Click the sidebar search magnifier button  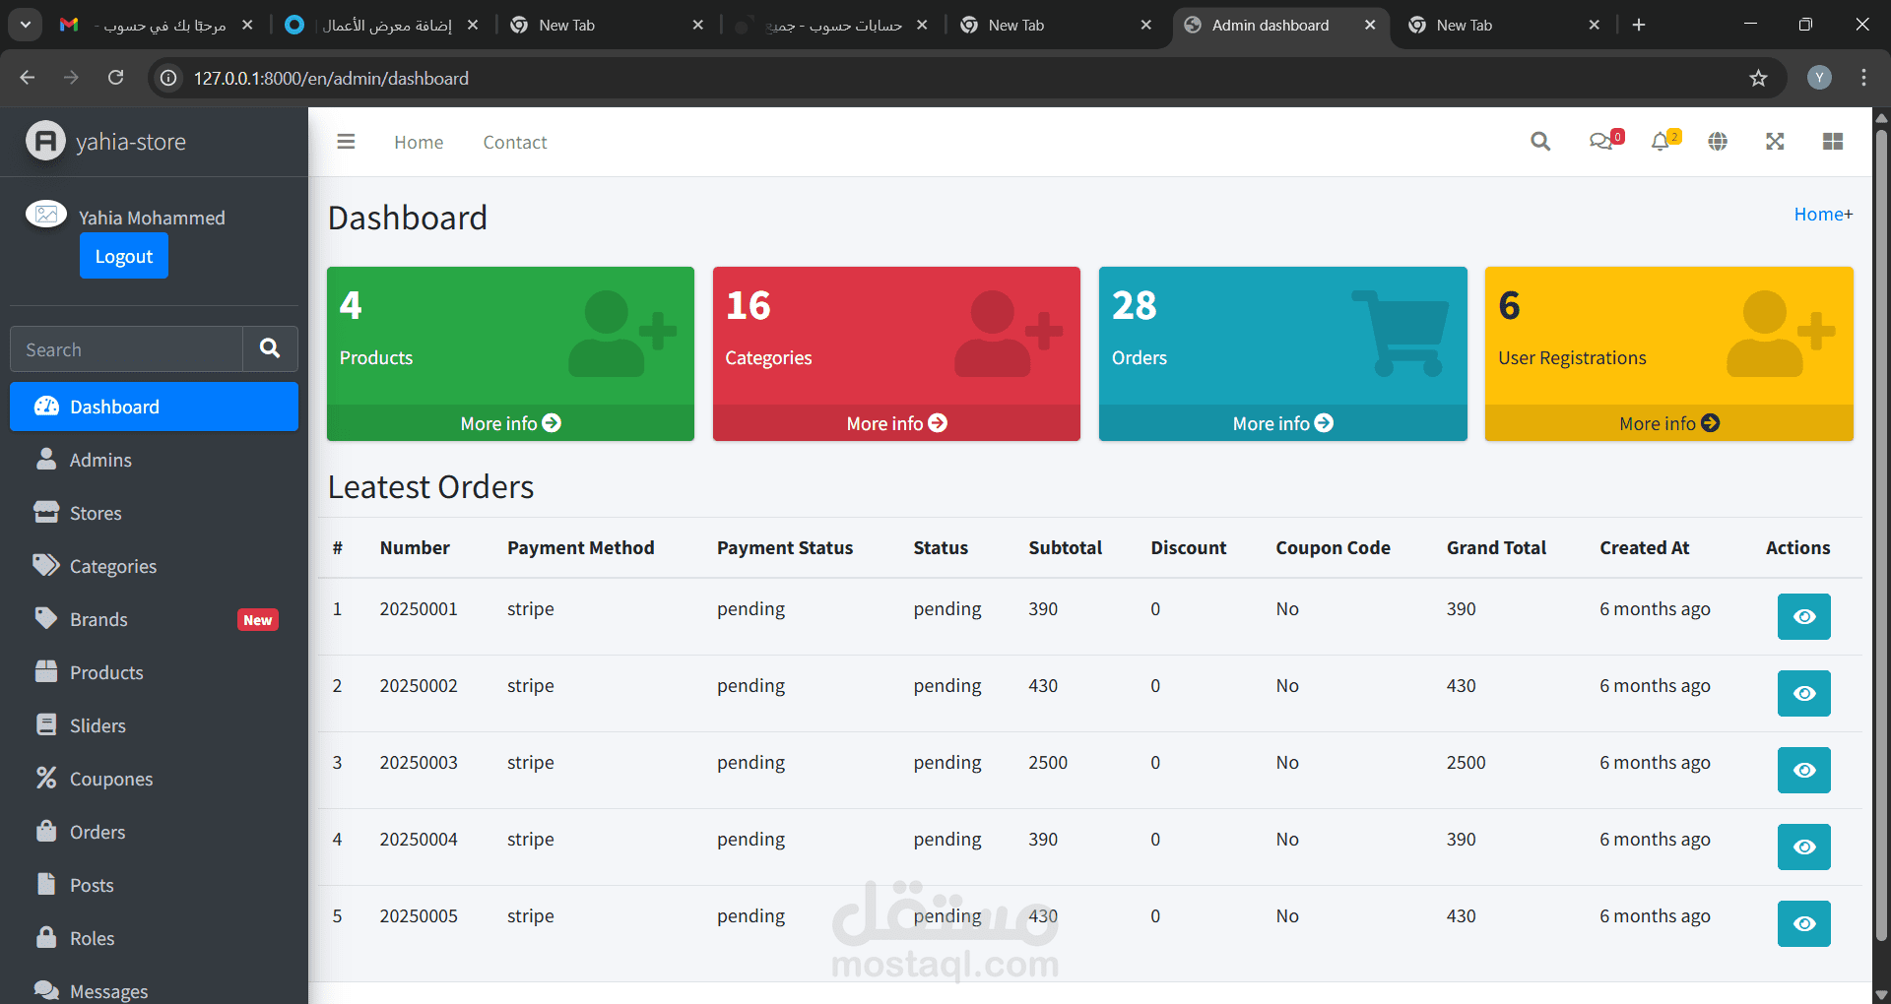pos(270,348)
